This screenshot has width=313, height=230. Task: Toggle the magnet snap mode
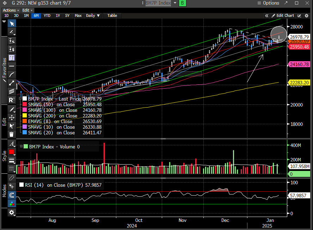pyautogui.click(x=12, y=195)
